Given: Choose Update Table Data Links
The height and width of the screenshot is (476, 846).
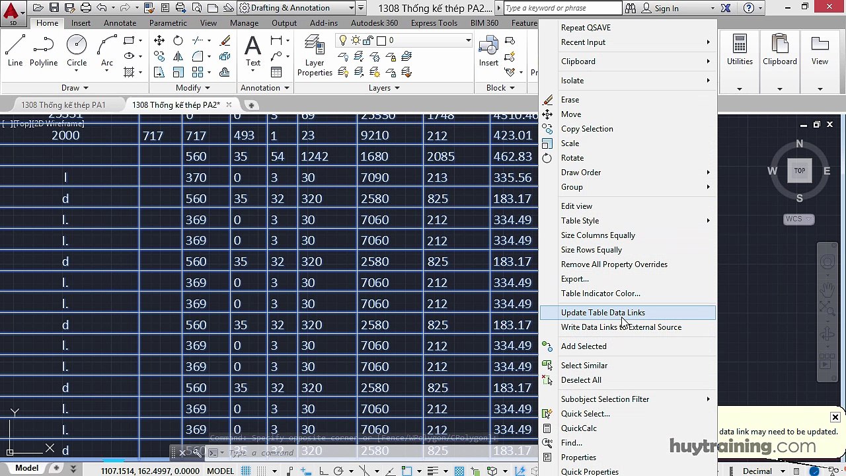Looking at the screenshot, I should 628,313.
